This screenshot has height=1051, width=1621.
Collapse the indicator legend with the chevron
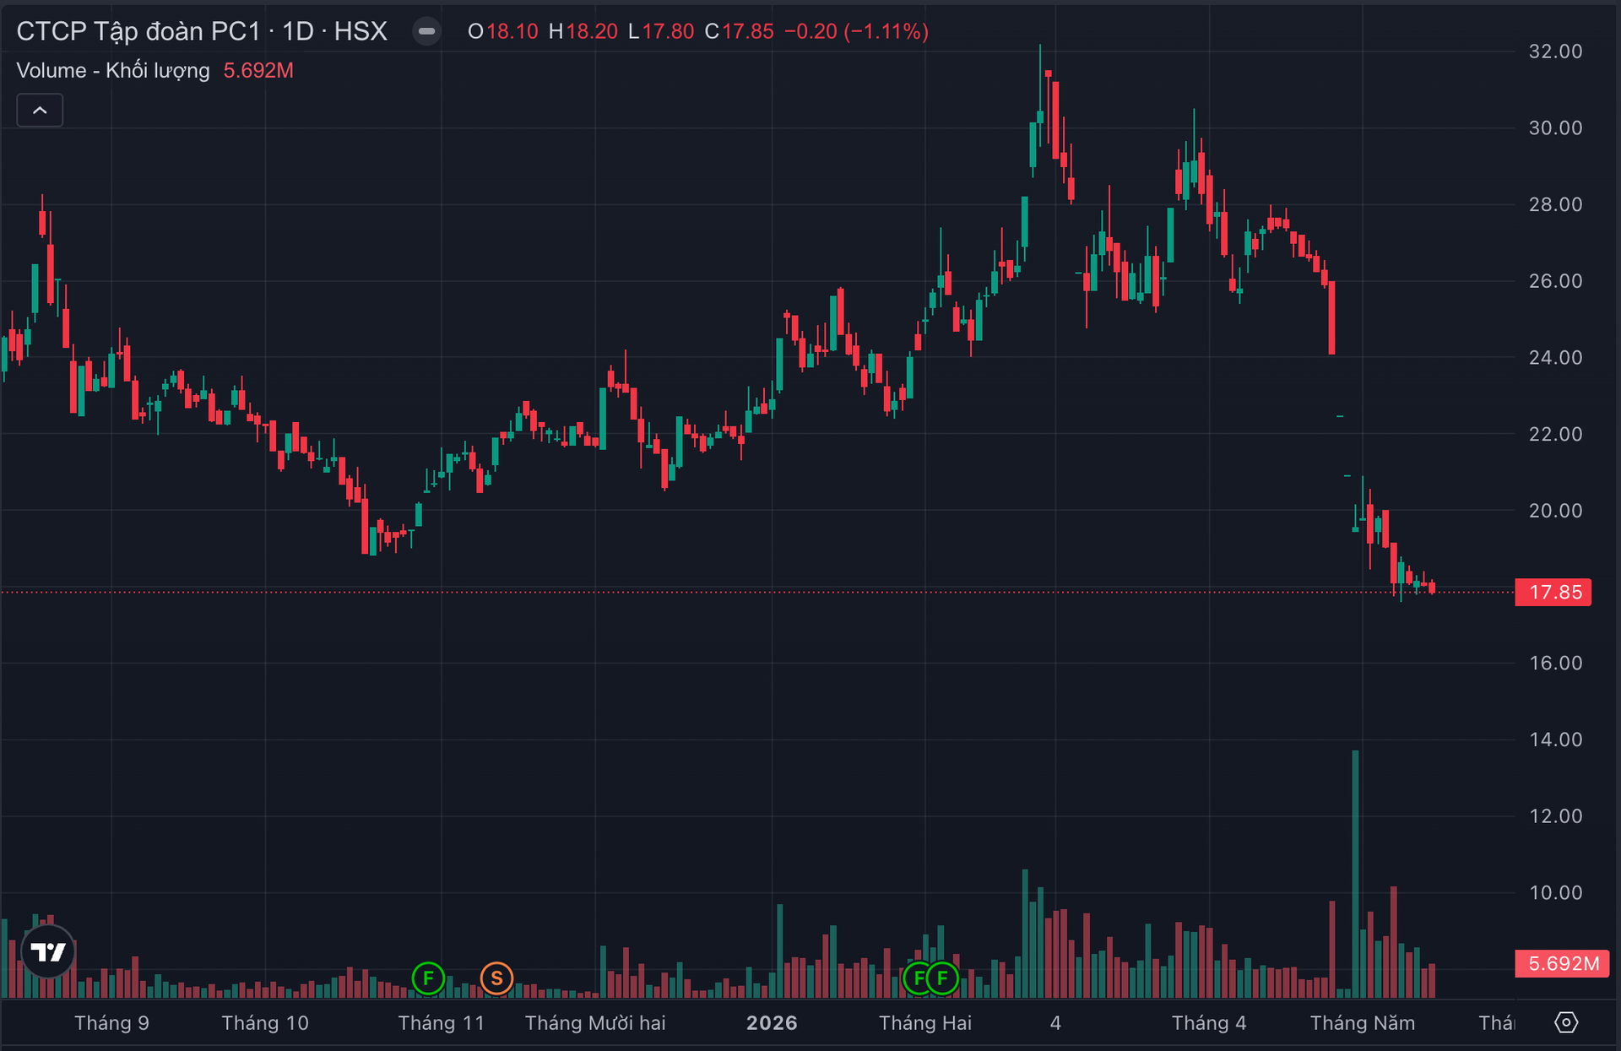40,111
